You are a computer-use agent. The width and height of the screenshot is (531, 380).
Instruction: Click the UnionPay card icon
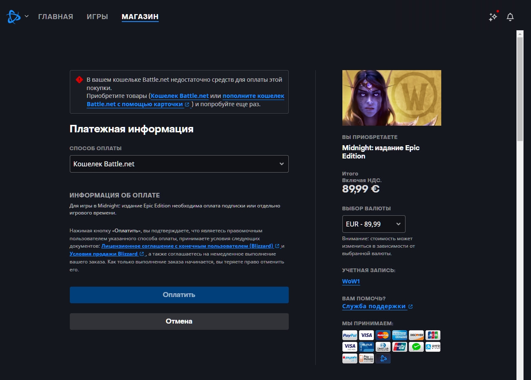(x=400, y=347)
